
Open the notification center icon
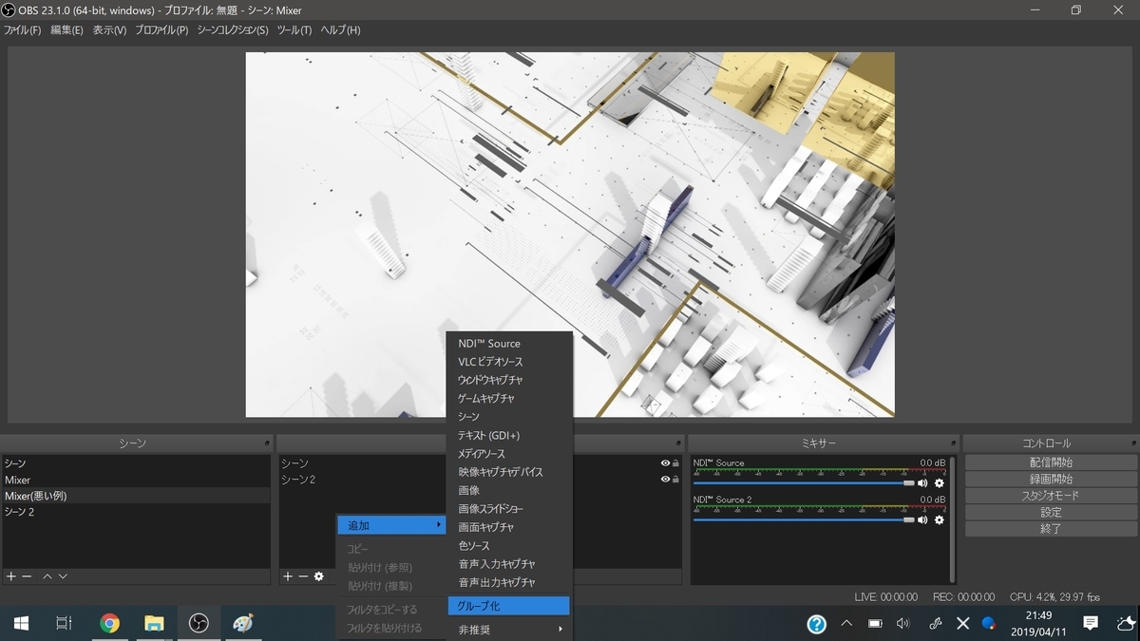[x=1091, y=623]
